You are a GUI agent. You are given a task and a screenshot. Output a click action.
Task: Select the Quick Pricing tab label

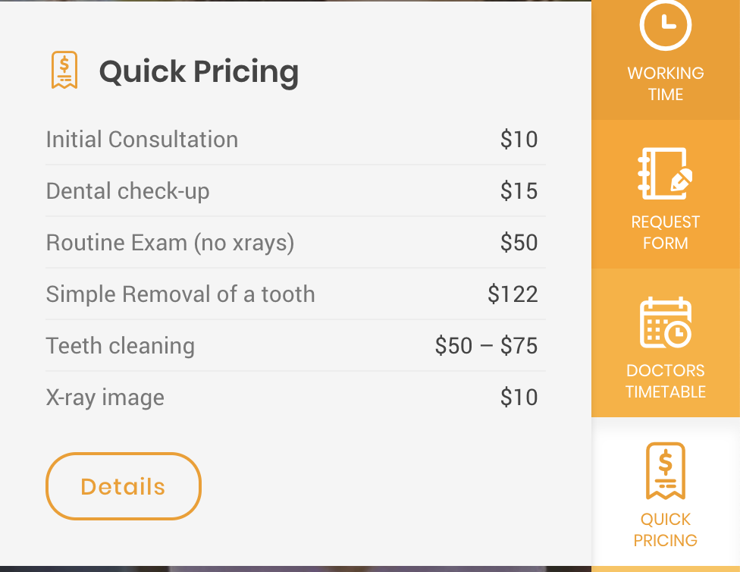point(665,530)
